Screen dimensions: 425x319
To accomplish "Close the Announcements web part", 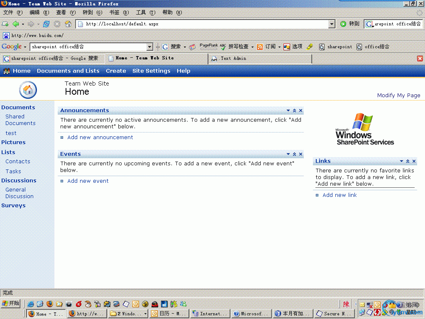I will [300, 110].
